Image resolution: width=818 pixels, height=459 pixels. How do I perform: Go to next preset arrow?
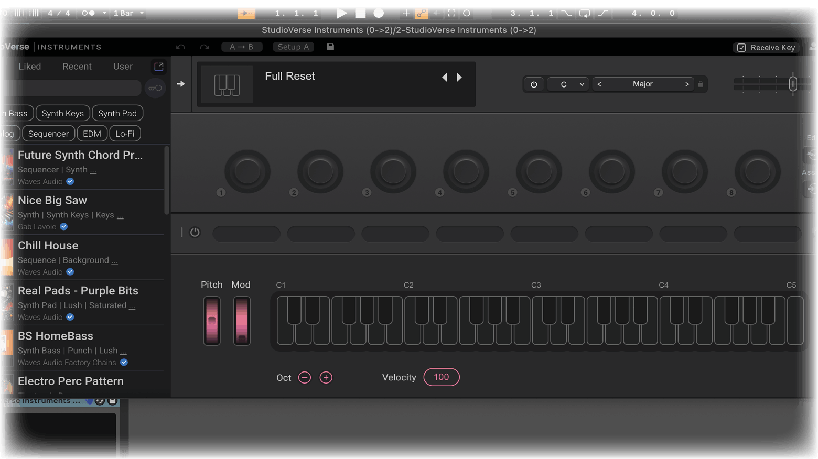tap(459, 77)
